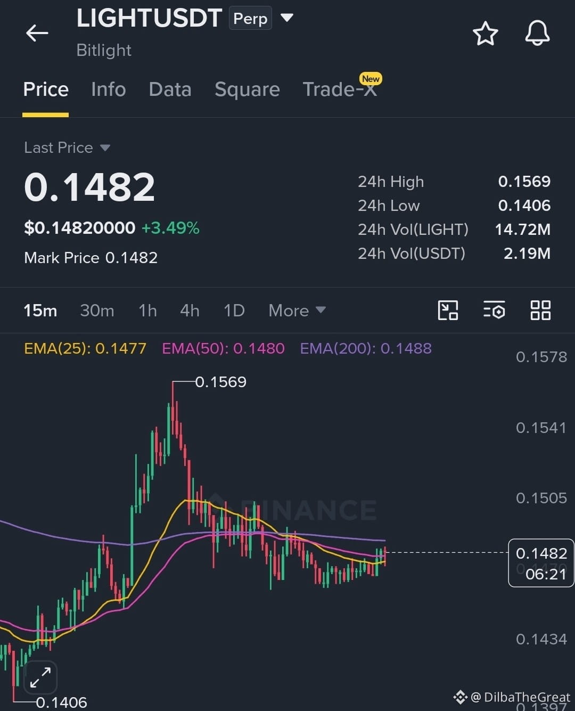
Task: Open the LIGHTUSDT pair selector dropdown arrow
Action: [287, 18]
